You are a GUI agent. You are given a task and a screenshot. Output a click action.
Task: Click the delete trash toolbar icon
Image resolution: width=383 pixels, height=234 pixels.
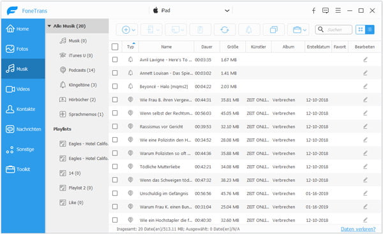point(200,30)
